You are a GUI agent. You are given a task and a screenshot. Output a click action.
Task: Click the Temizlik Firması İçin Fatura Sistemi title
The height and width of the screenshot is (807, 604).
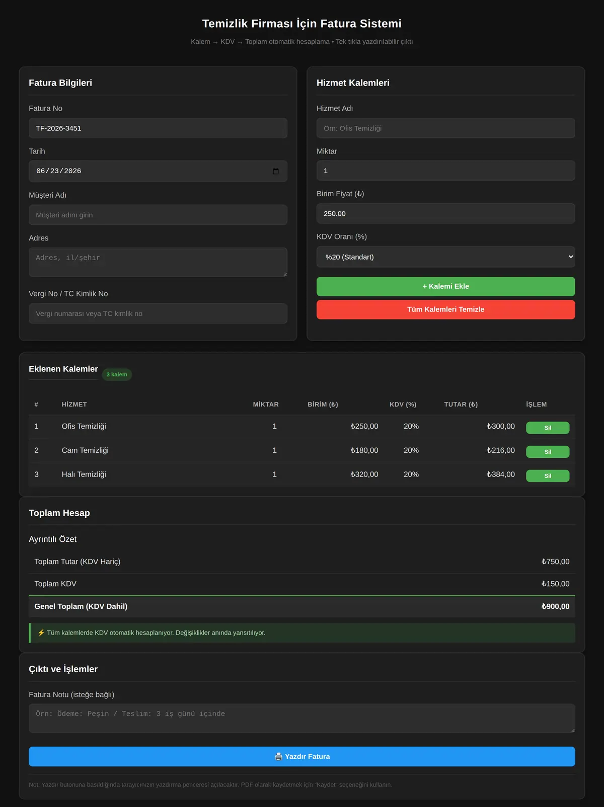pos(302,24)
